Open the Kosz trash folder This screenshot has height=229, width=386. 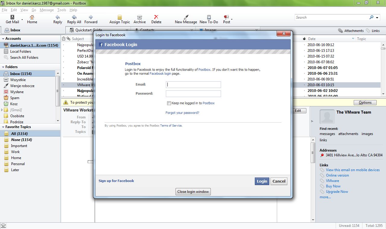14,104
